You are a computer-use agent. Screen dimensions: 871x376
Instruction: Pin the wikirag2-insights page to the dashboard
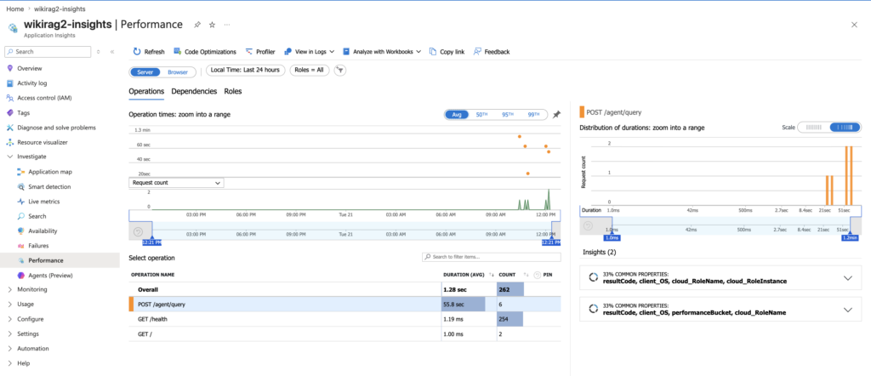coord(197,25)
